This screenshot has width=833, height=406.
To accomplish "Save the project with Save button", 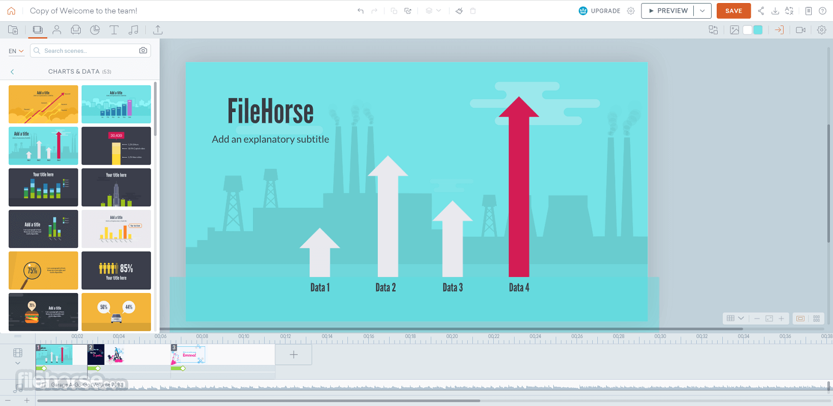I will 733,11.
